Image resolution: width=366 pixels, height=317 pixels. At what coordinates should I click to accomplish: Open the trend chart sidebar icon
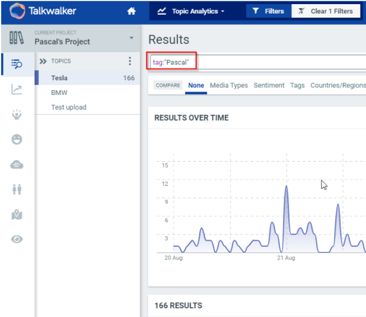[16, 89]
